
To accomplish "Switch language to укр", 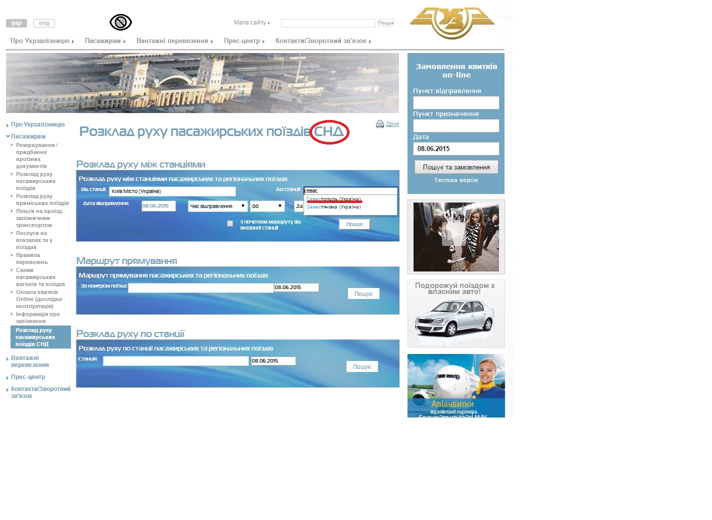I will point(16,23).
